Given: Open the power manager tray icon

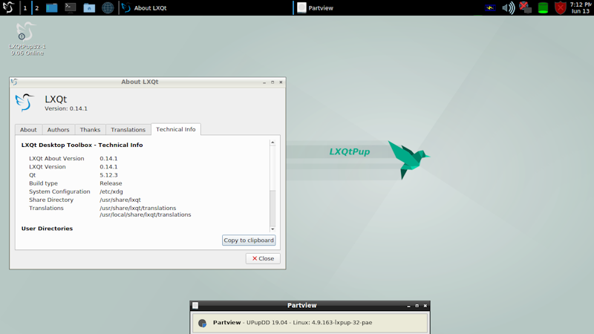Looking at the screenshot, I should coord(490,8).
